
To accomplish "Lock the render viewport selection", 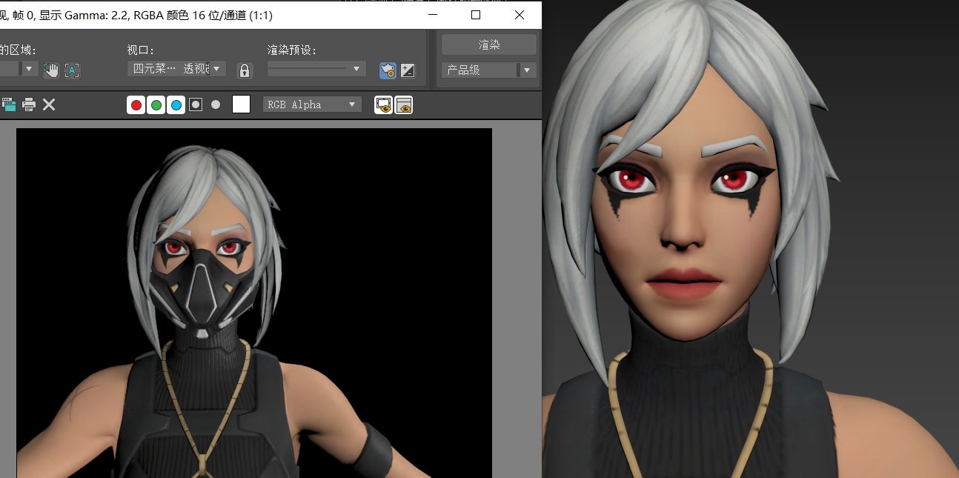I will click(245, 70).
